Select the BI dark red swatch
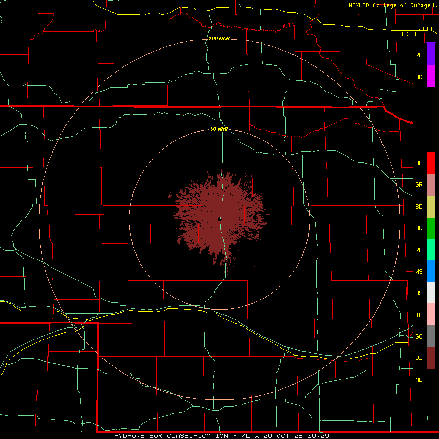439x439 pixels. pos(431,358)
